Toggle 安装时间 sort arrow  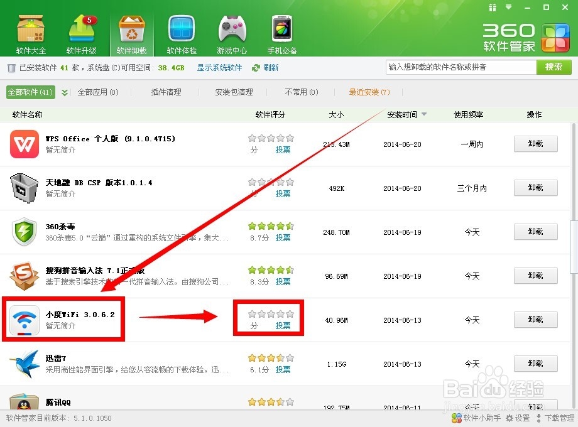pyautogui.click(x=424, y=114)
